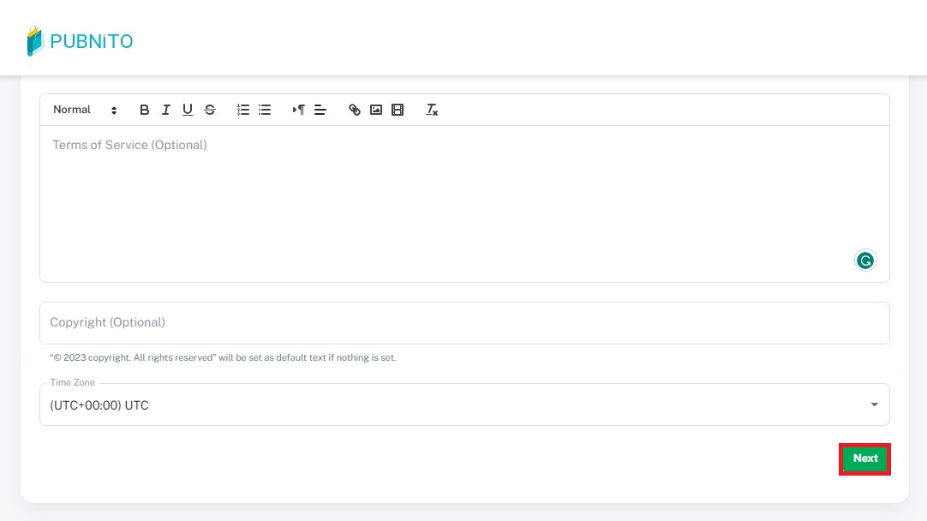Toggle bold formatting in the editor
The image size is (927, 521).
pos(144,110)
